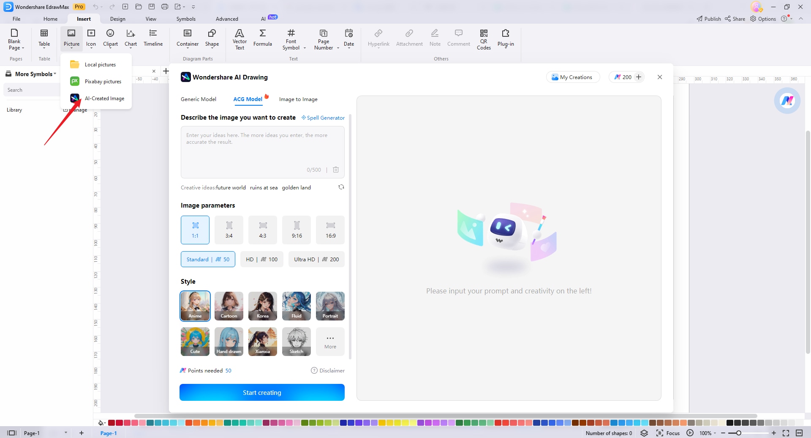Image resolution: width=811 pixels, height=438 pixels.
Task: Open the QR Codes tool
Action: coord(484,39)
